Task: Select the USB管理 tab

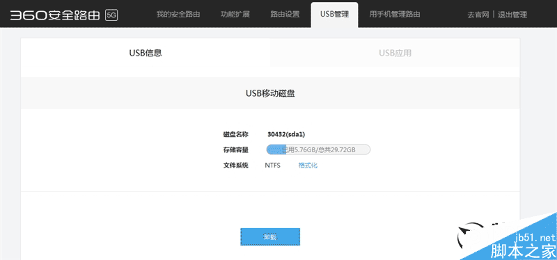Action: [x=334, y=15]
